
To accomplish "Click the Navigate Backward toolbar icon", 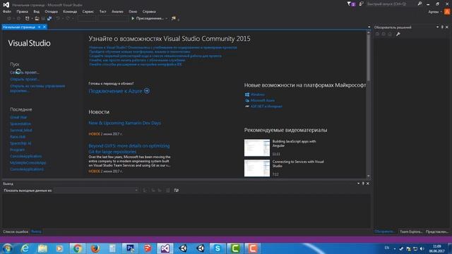I will [9, 18].
